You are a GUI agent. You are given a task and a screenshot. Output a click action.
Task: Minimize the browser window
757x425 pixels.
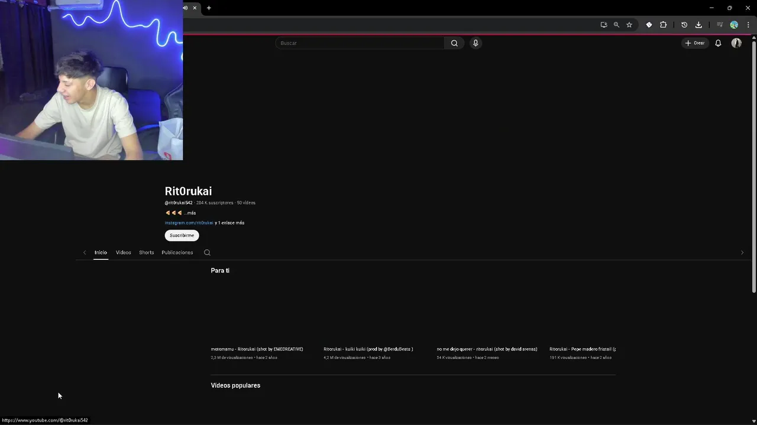711,8
